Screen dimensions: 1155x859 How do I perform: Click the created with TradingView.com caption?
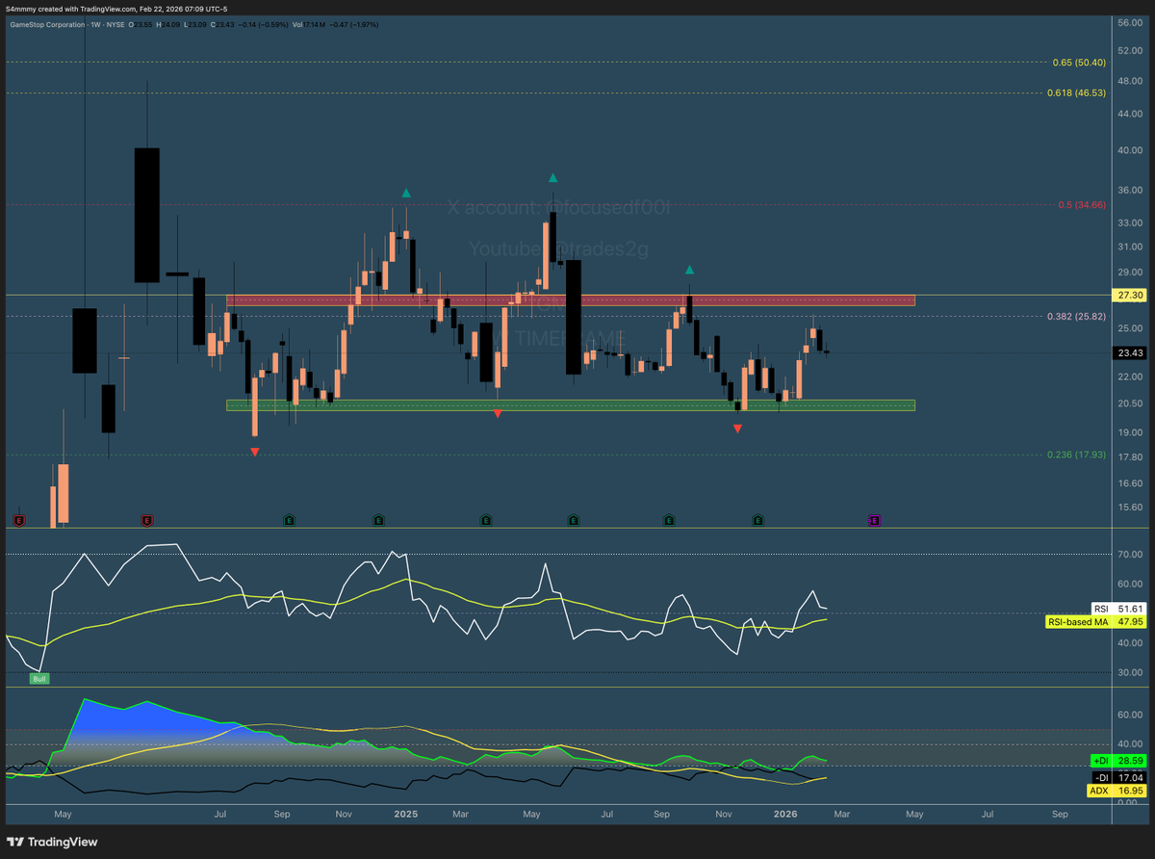pyautogui.click(x=118, y=9)
